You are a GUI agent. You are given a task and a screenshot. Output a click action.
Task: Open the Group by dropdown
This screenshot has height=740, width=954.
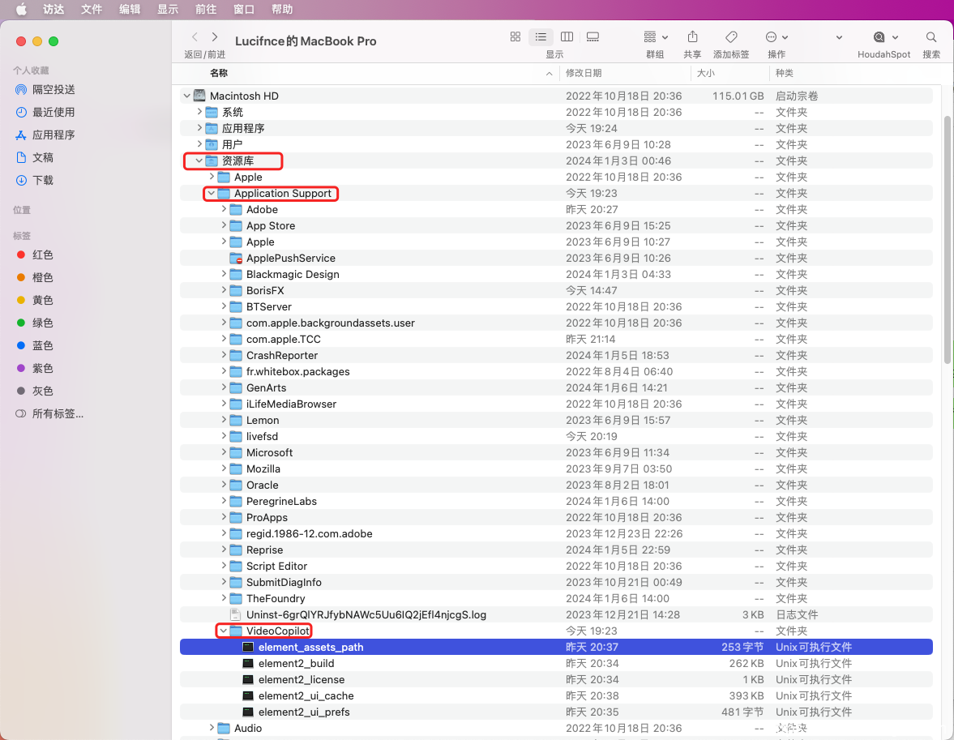click(655, 37)
